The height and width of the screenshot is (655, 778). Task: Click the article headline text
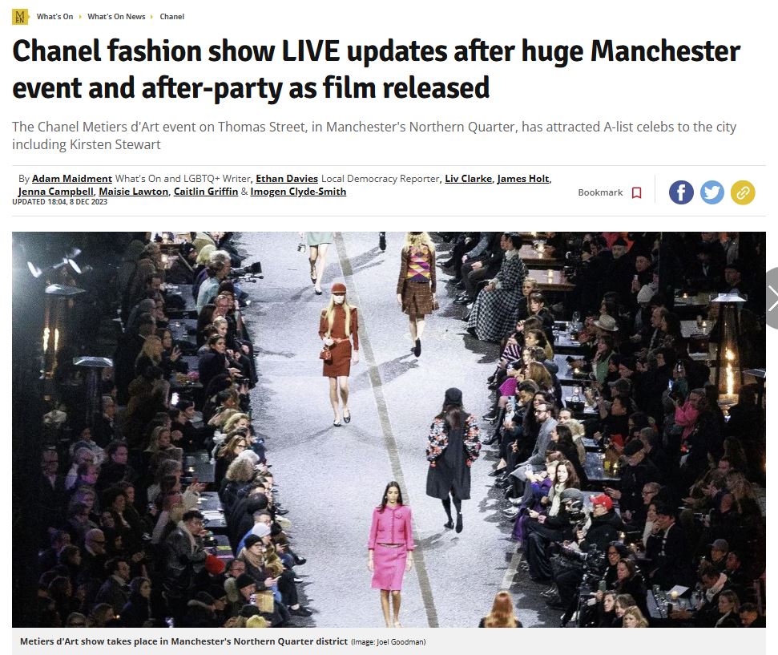pyautogui.click(x=376, y=70)
